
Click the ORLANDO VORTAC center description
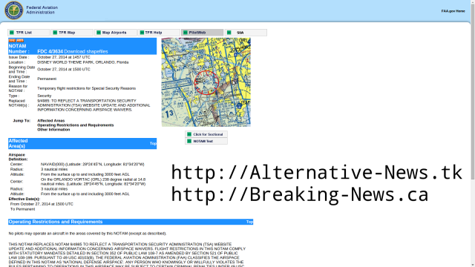tap(93, 182)
